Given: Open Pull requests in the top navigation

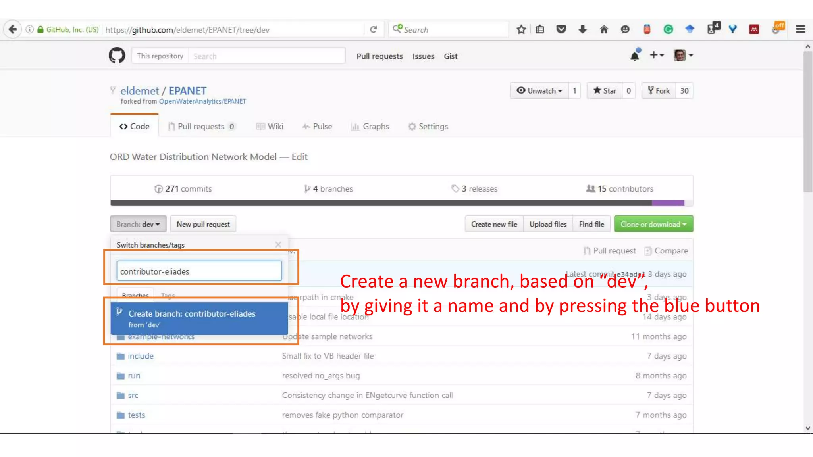Looking at the screenshot, I should [380, 56].
